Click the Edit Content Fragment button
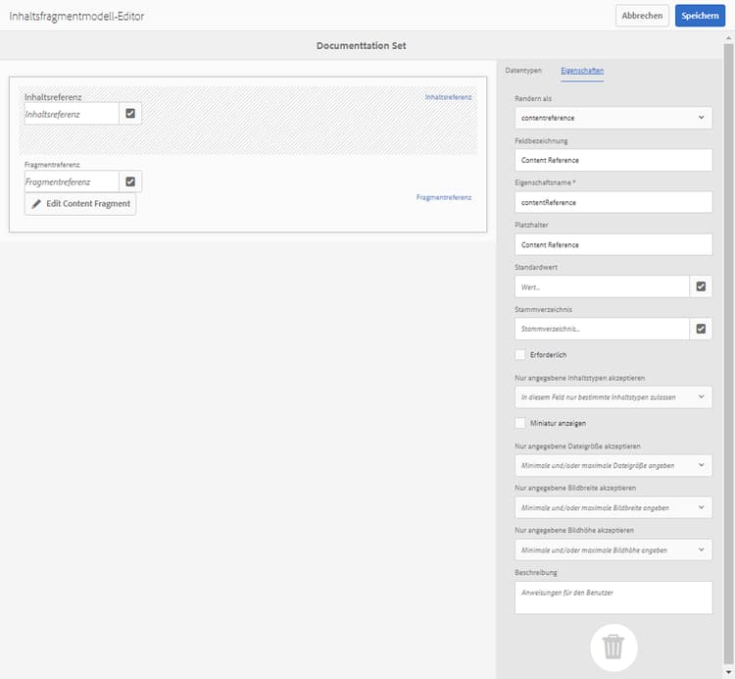 [x=80, y=204]
